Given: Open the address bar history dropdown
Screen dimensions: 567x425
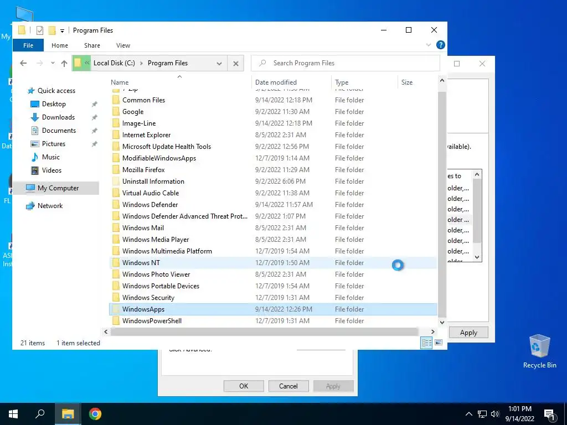Looking at the screenshot, I should tap(219, 63).
